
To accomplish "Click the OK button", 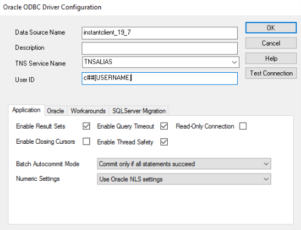I will [271, 28].
